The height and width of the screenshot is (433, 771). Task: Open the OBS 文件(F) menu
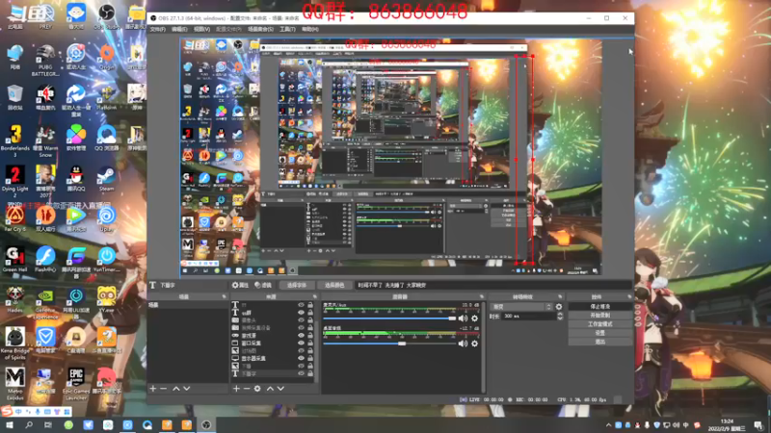tap(157, 30)
